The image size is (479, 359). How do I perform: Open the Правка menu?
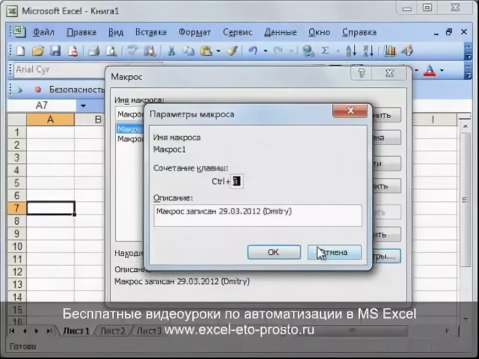[81, 32]
